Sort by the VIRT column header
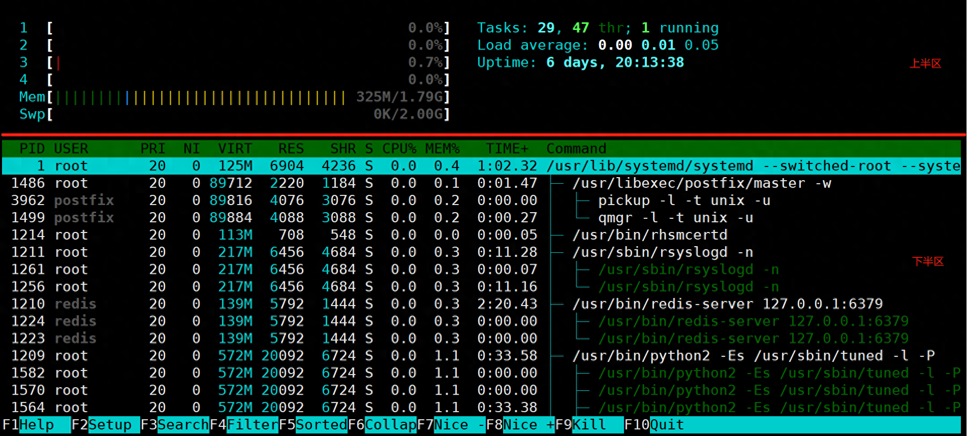967x436 pixels. click(235, 149)
